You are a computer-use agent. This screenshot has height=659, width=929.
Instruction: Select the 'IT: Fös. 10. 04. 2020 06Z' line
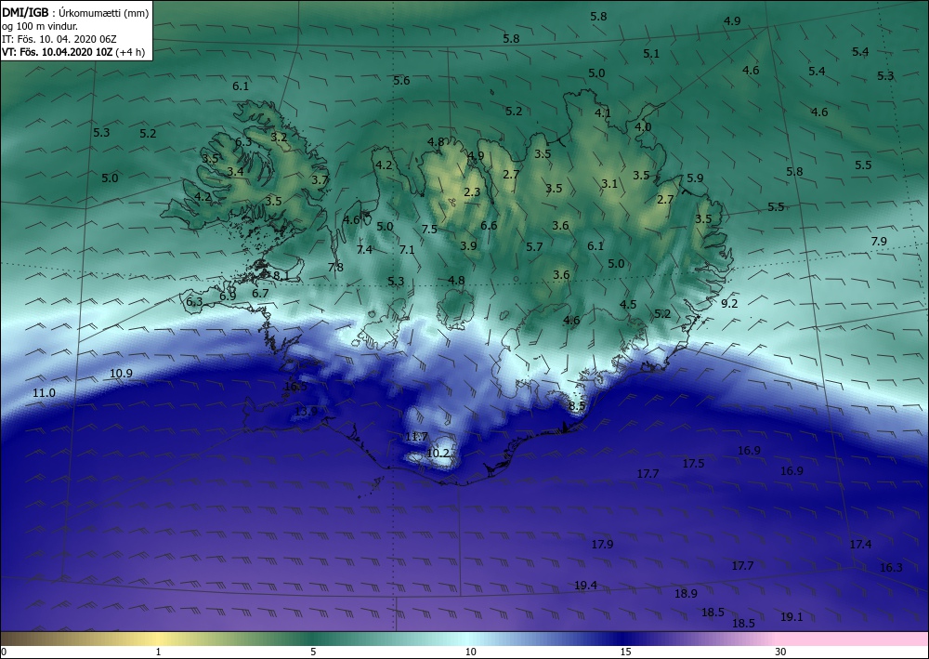[59, 39]
